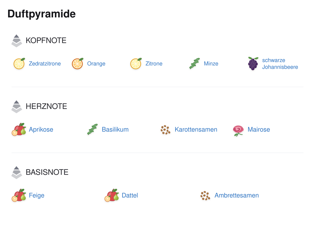This screenshot has width=315, height=240.
Task: Click the Zedratzitrone citrus icon
Action: coord(19,64)
